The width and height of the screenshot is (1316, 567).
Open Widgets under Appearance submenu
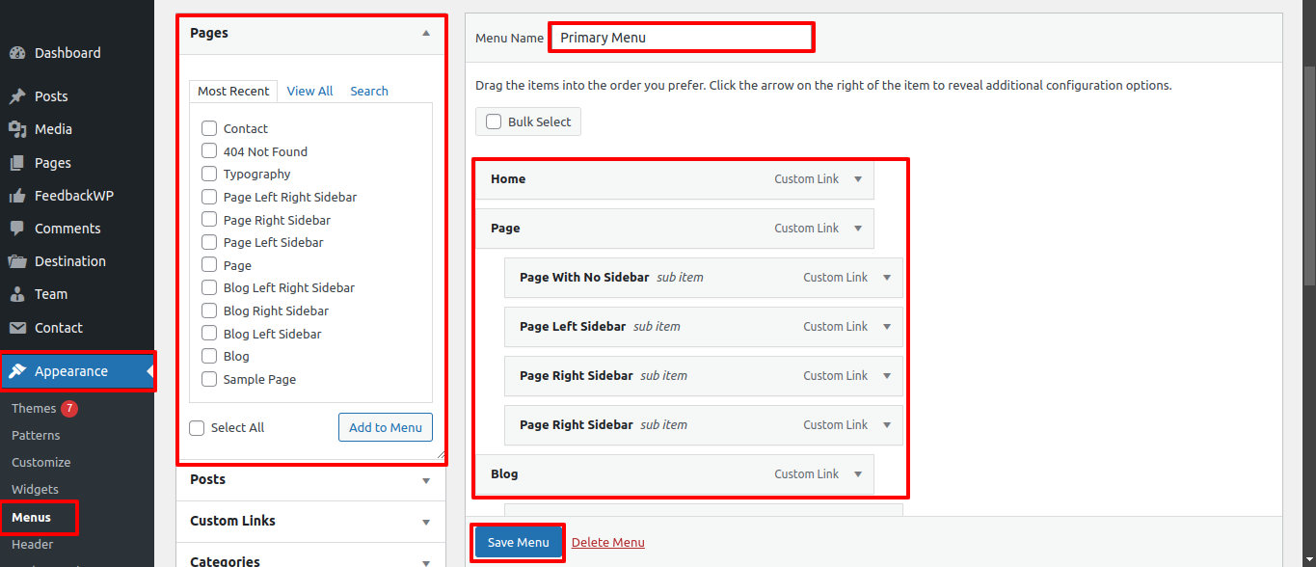35,489
